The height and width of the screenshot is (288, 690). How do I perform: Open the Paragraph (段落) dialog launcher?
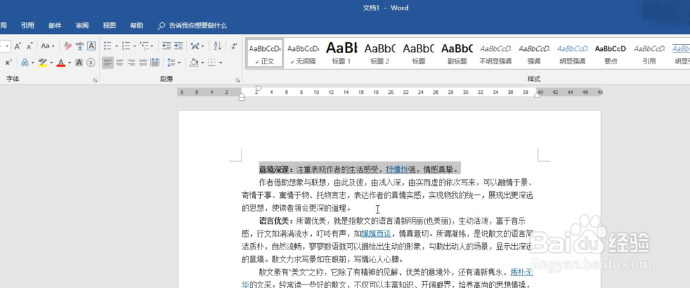point(237,80)
